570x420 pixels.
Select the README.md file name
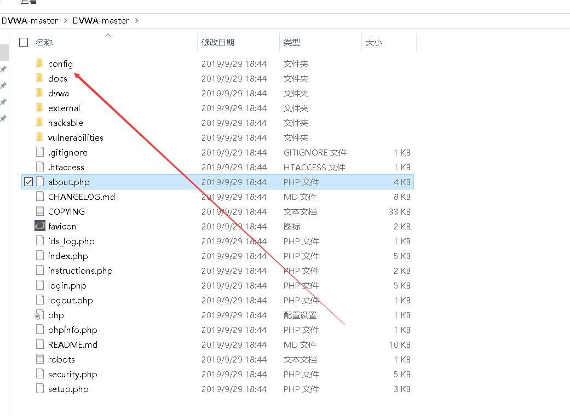[73, 344]
